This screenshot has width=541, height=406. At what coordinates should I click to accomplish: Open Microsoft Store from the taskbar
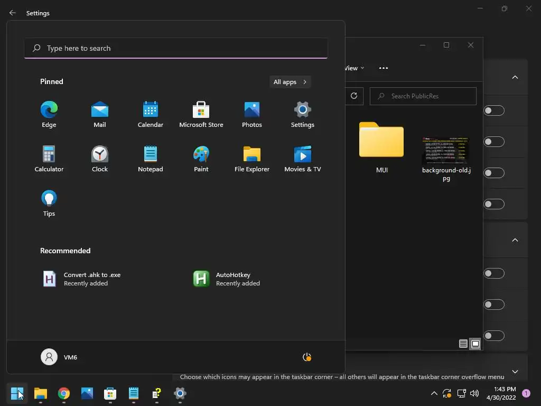(x=110, y=393)
